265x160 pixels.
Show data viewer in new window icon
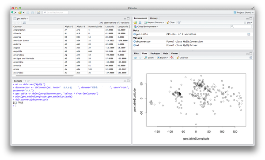(x=24, y=22)
